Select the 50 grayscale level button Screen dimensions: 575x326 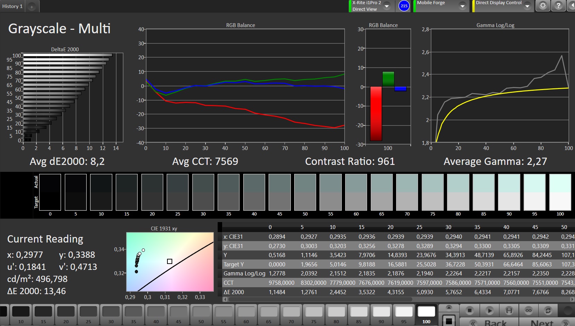pos(201,315)
